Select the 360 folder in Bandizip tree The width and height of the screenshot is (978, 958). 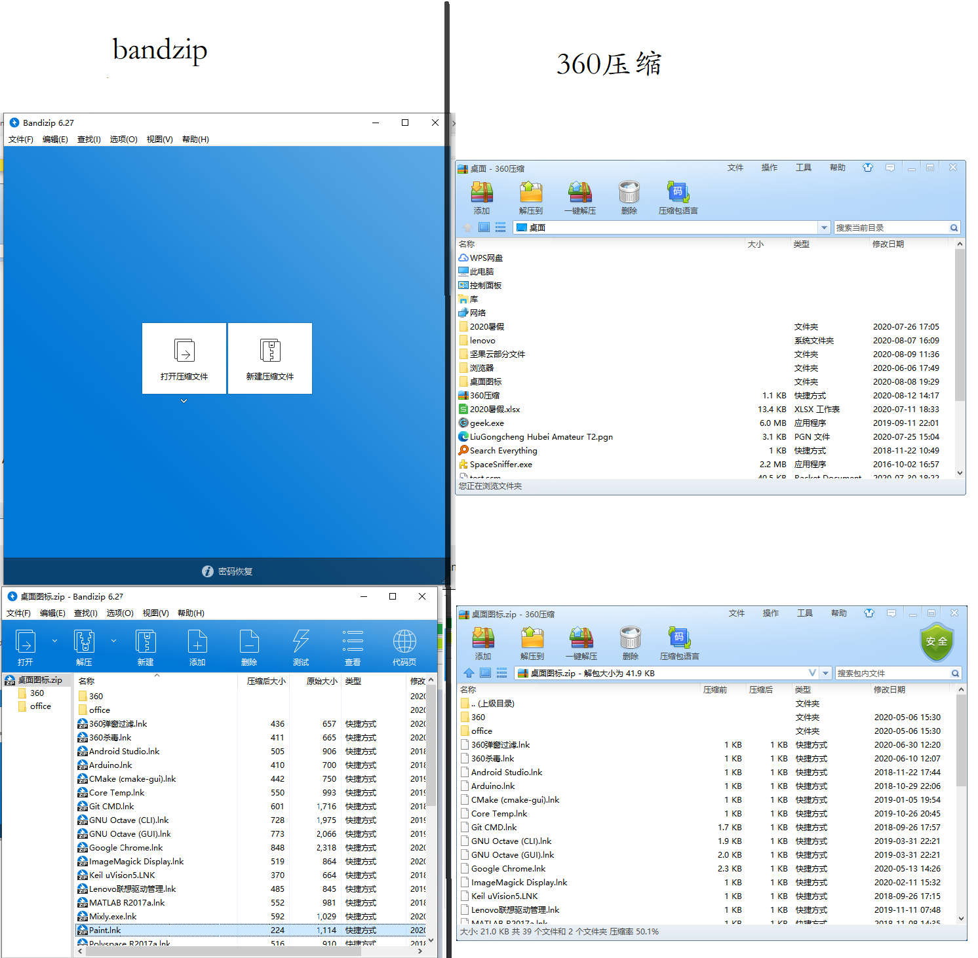[x=31, y=693]
